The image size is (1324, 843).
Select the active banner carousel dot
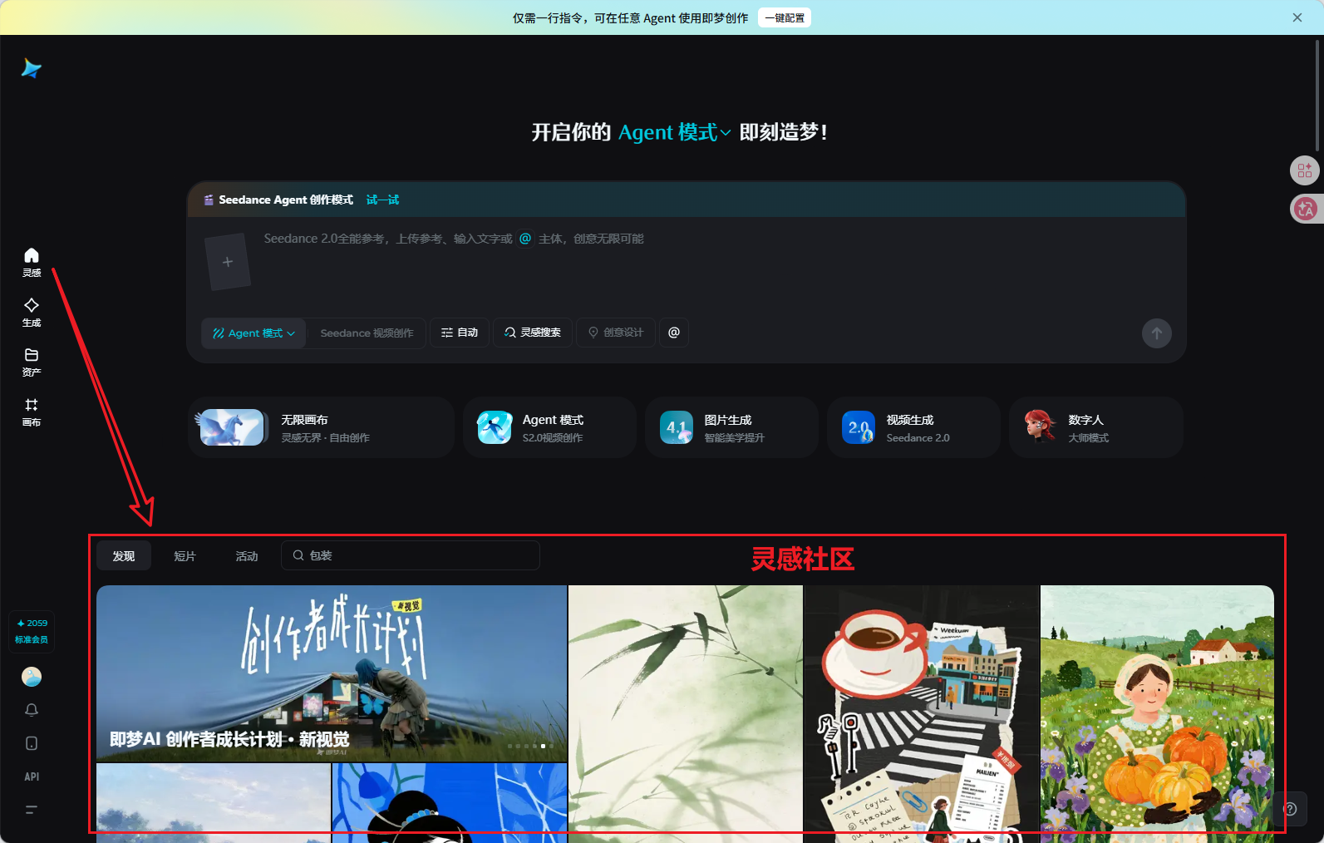(x=544, y=746)
